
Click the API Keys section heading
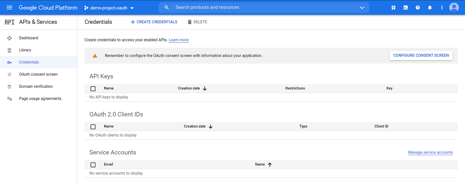(x=101, y=76)
